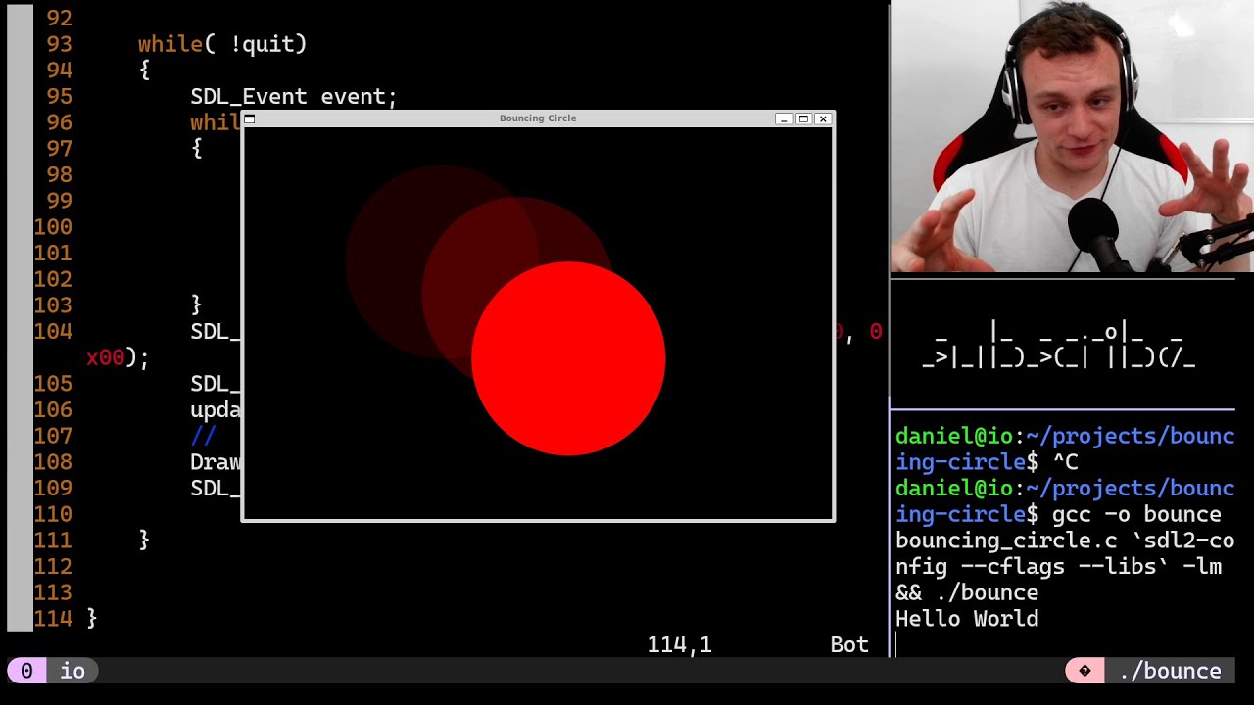Click 'bouncing_circle.c' in the terminal command
The image size is (1254, 705).
pyautogui.click(x=1006, y=540)
